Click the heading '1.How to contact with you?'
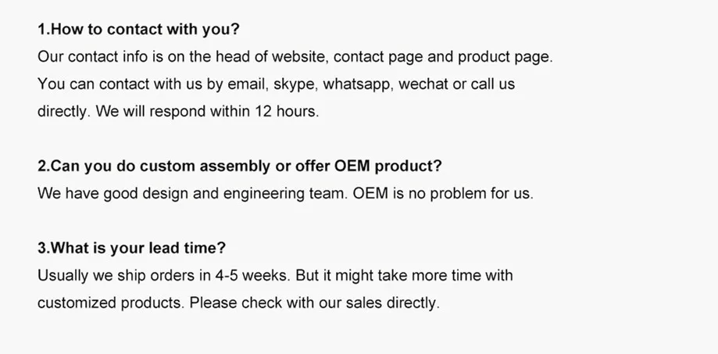The image size is (718, 354). [x=138, y=30]
